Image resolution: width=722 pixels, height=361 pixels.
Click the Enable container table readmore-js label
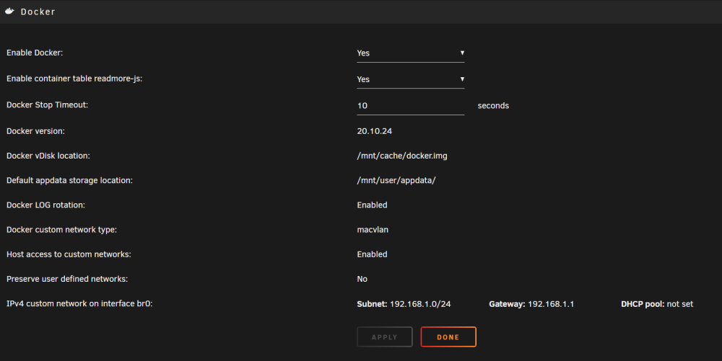click(x=74, y=79)
